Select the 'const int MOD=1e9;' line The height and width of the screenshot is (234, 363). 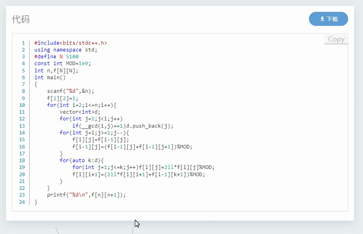62,64
